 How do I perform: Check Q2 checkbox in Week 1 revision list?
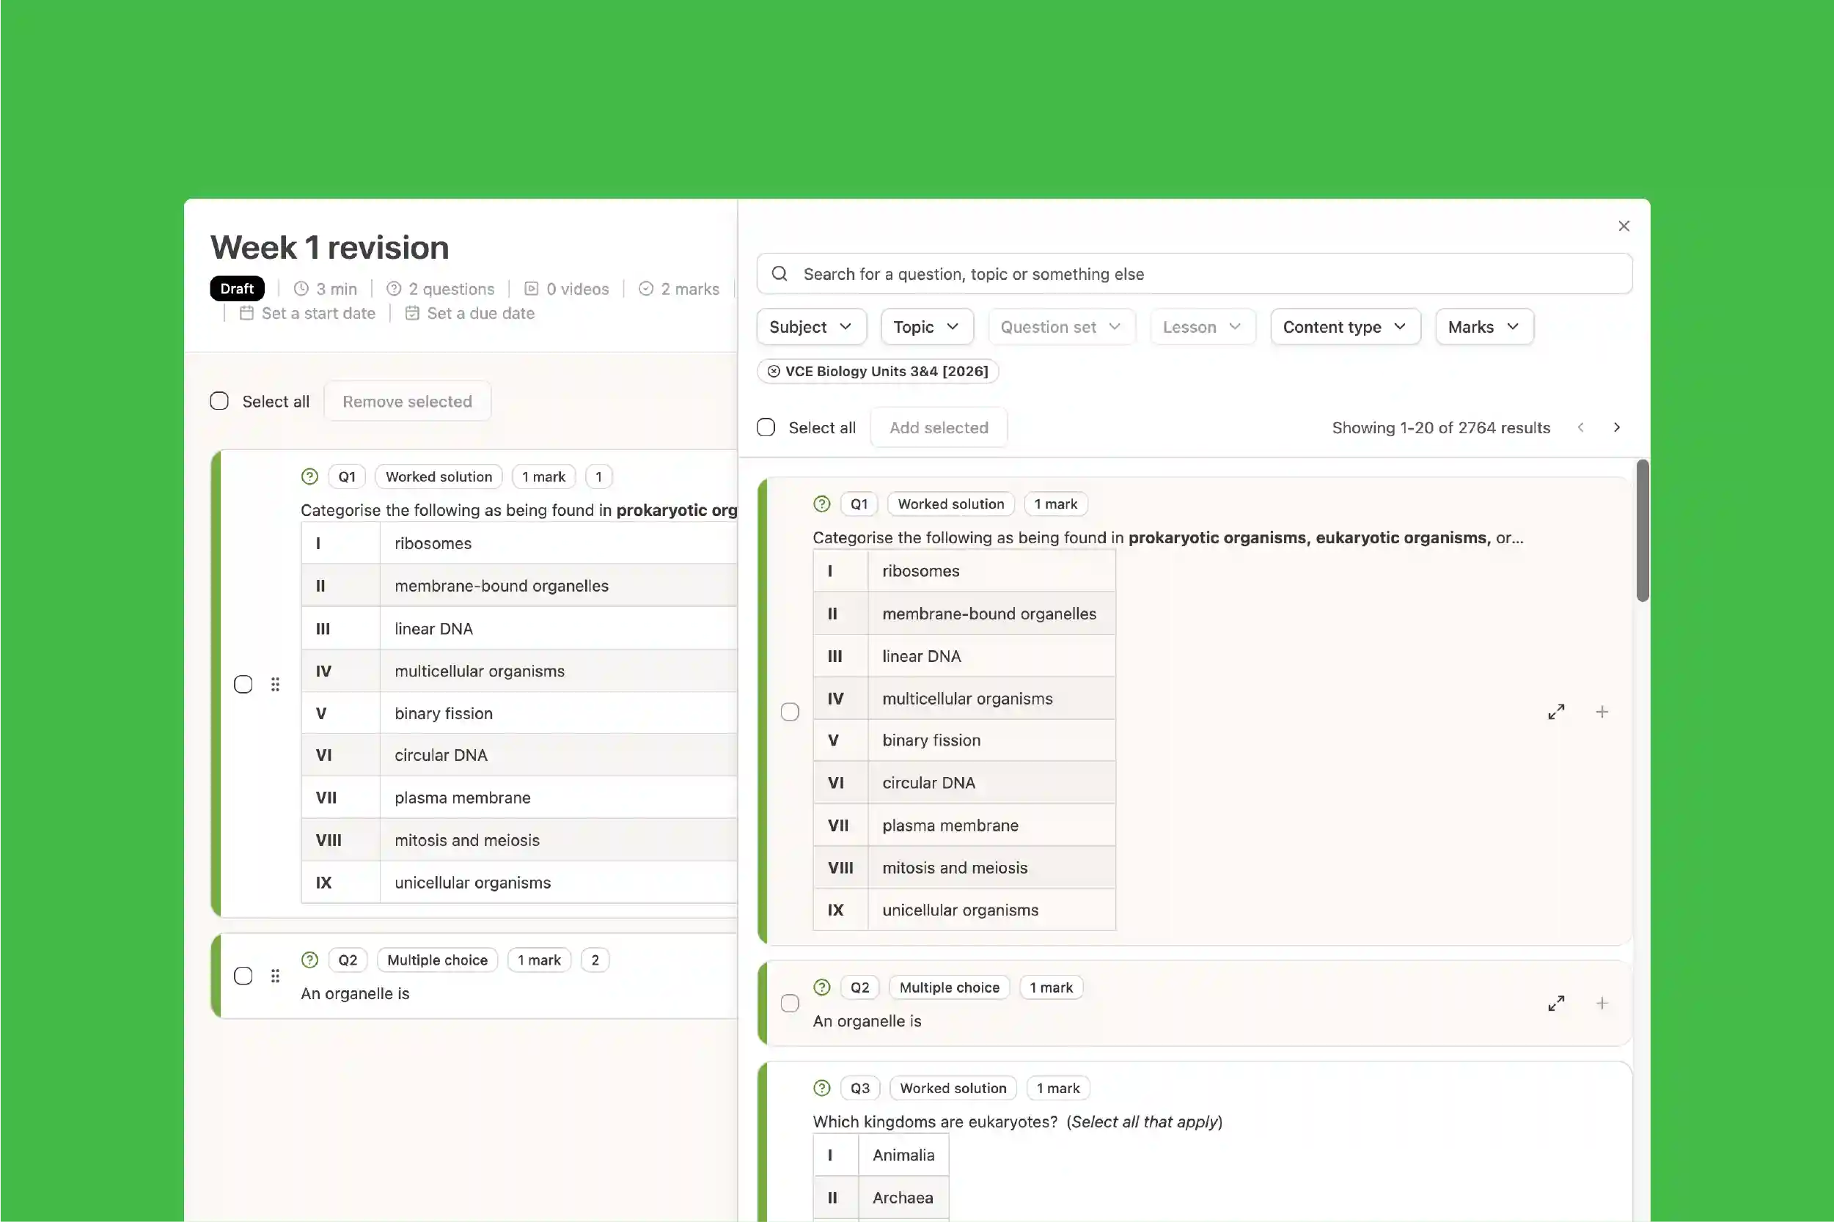tap(243, 976)
